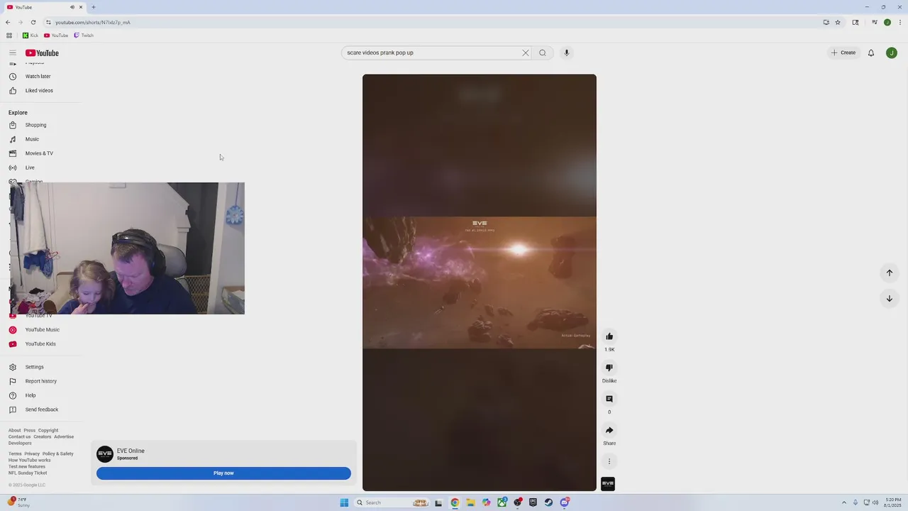Open the taskbar clock and date

click(x=892, y=502)
